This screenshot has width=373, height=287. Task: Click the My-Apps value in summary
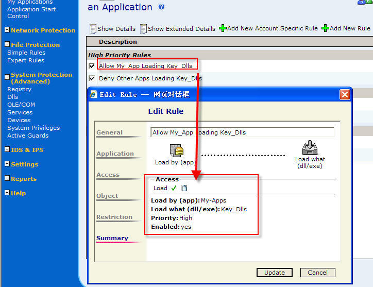coord(214,200)
